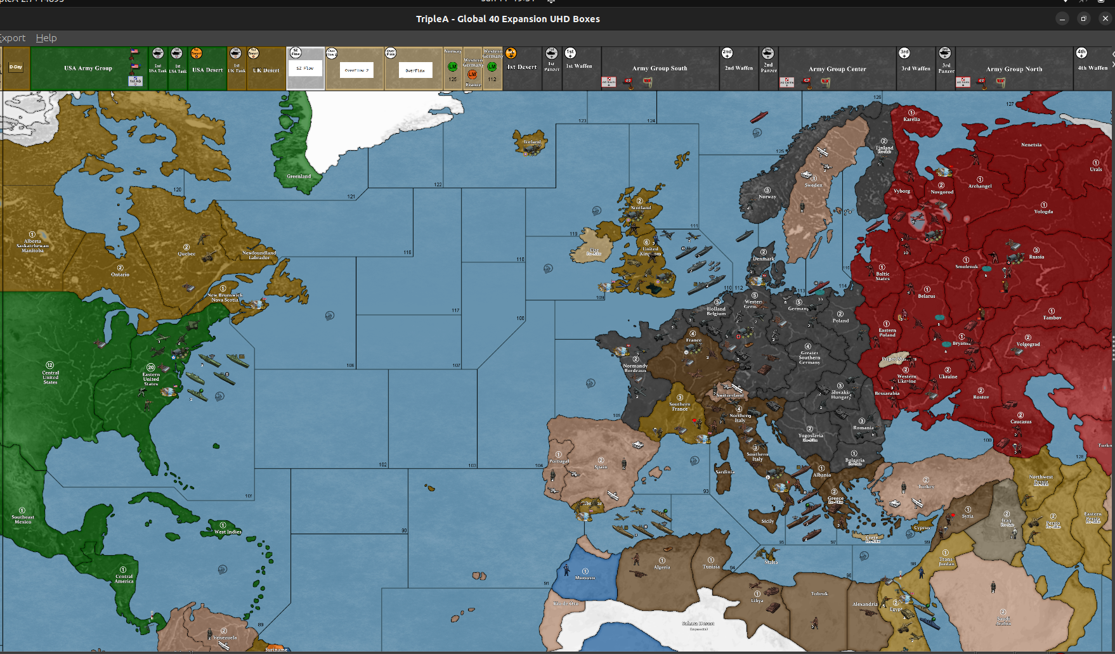This screenshot has height=654, width=1115.
Task: Select AG North white unit marker
Action: (963, 82)
